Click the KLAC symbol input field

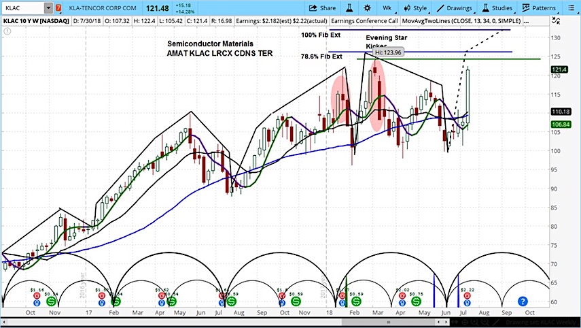point(23,7)
